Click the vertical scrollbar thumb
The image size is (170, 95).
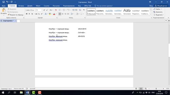(x=169, y=50)
